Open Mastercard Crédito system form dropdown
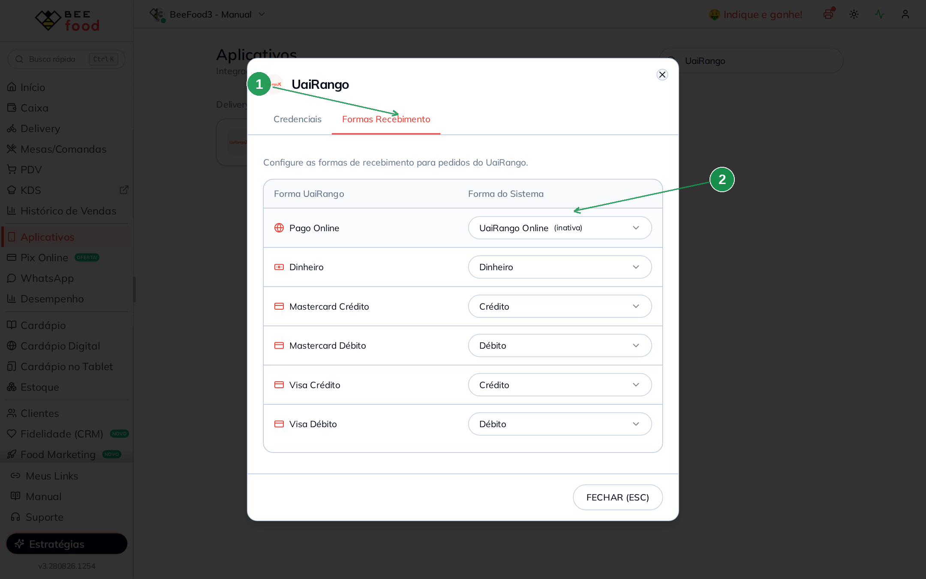 click(560, 306)
